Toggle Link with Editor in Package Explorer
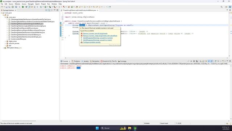This screenshot has height=131, width=232. click(49, 10)
